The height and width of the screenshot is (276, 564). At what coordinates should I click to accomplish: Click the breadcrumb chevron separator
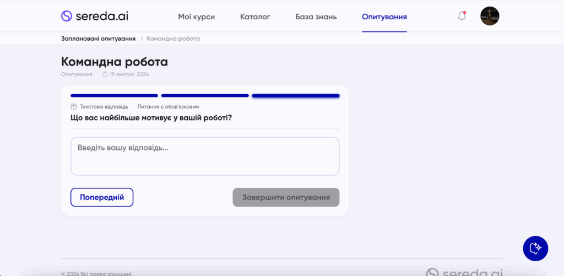point(142,39)
